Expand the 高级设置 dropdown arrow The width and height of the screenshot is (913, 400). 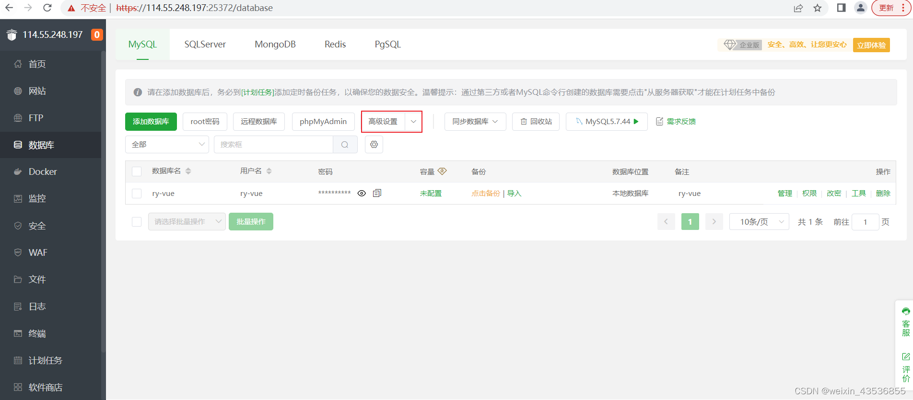pyautogui.click(x=413, y=122)
